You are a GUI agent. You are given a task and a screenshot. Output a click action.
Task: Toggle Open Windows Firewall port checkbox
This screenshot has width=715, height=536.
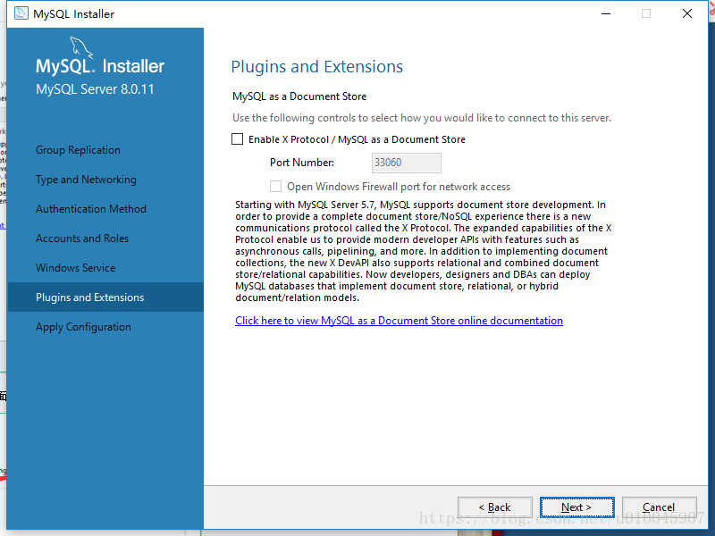(x=275, y=187)
